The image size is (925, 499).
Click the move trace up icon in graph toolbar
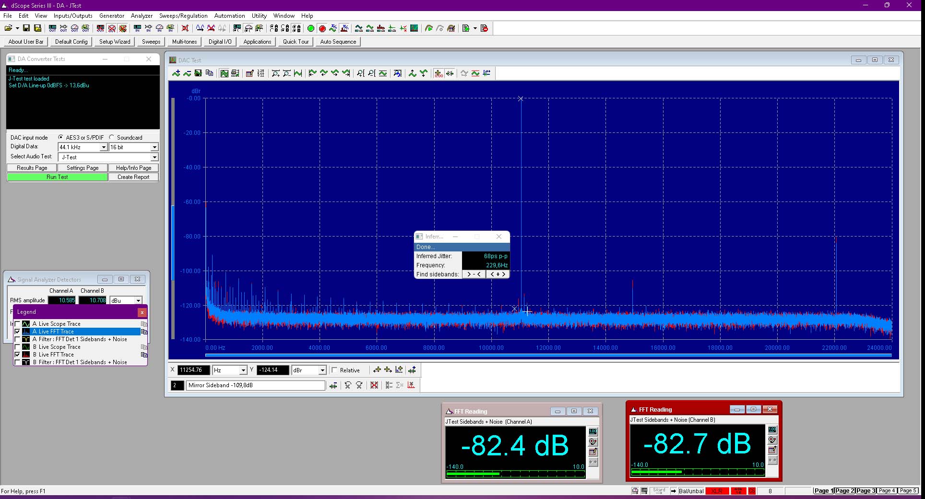tap(412, 73)
